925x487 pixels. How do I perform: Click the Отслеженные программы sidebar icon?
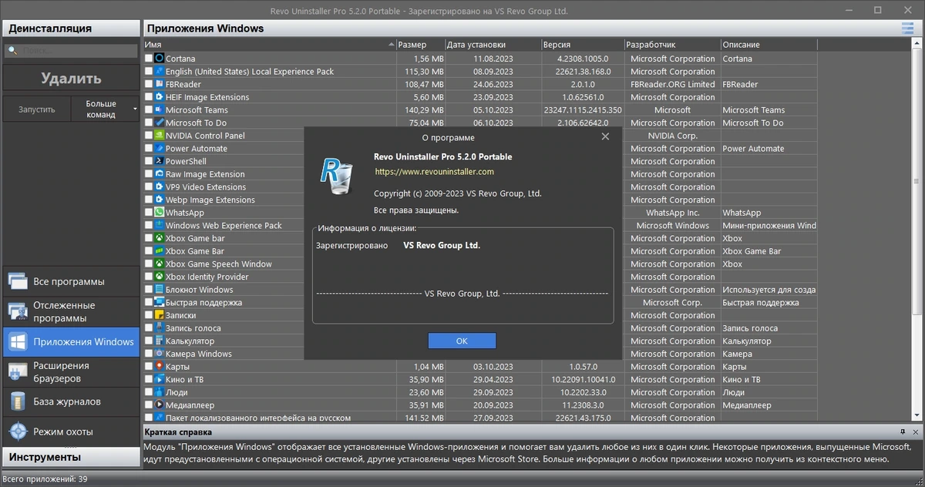pos(18,311)
